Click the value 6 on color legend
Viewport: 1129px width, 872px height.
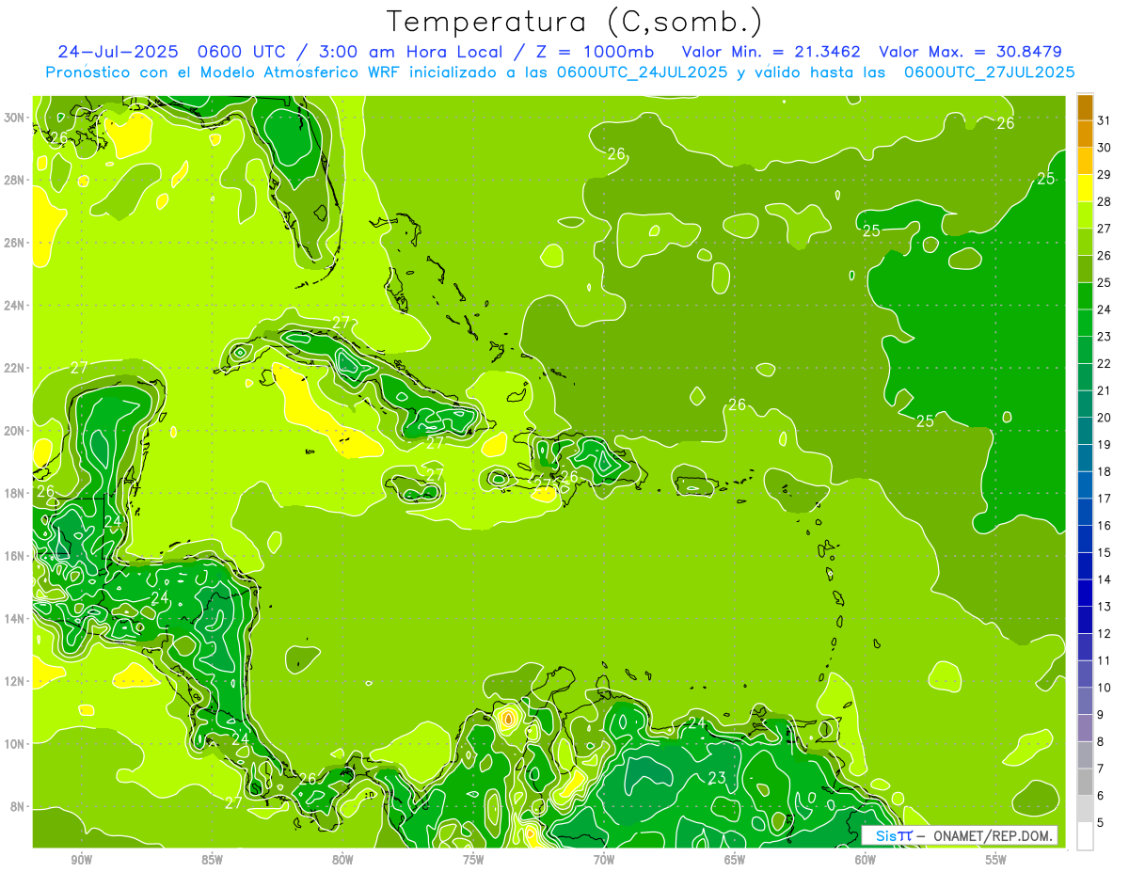[x=1101, y=796]
